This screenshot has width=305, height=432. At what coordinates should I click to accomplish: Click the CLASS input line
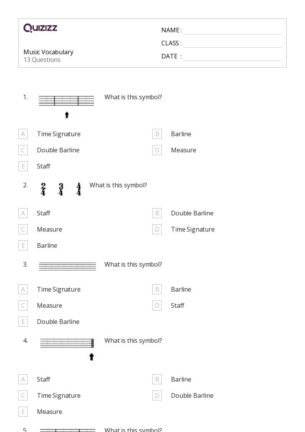click(232, 43)
